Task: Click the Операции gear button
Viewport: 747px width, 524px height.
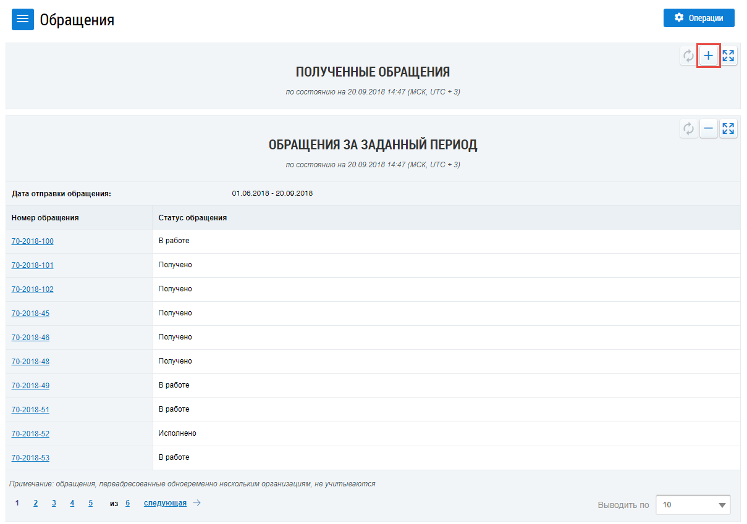Action: coord(699,18)
